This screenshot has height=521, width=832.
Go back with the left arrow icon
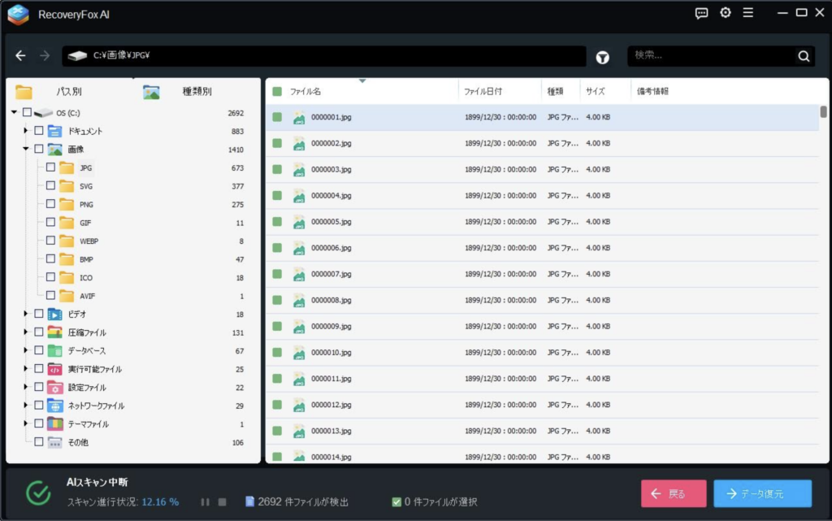click(21, 56)
